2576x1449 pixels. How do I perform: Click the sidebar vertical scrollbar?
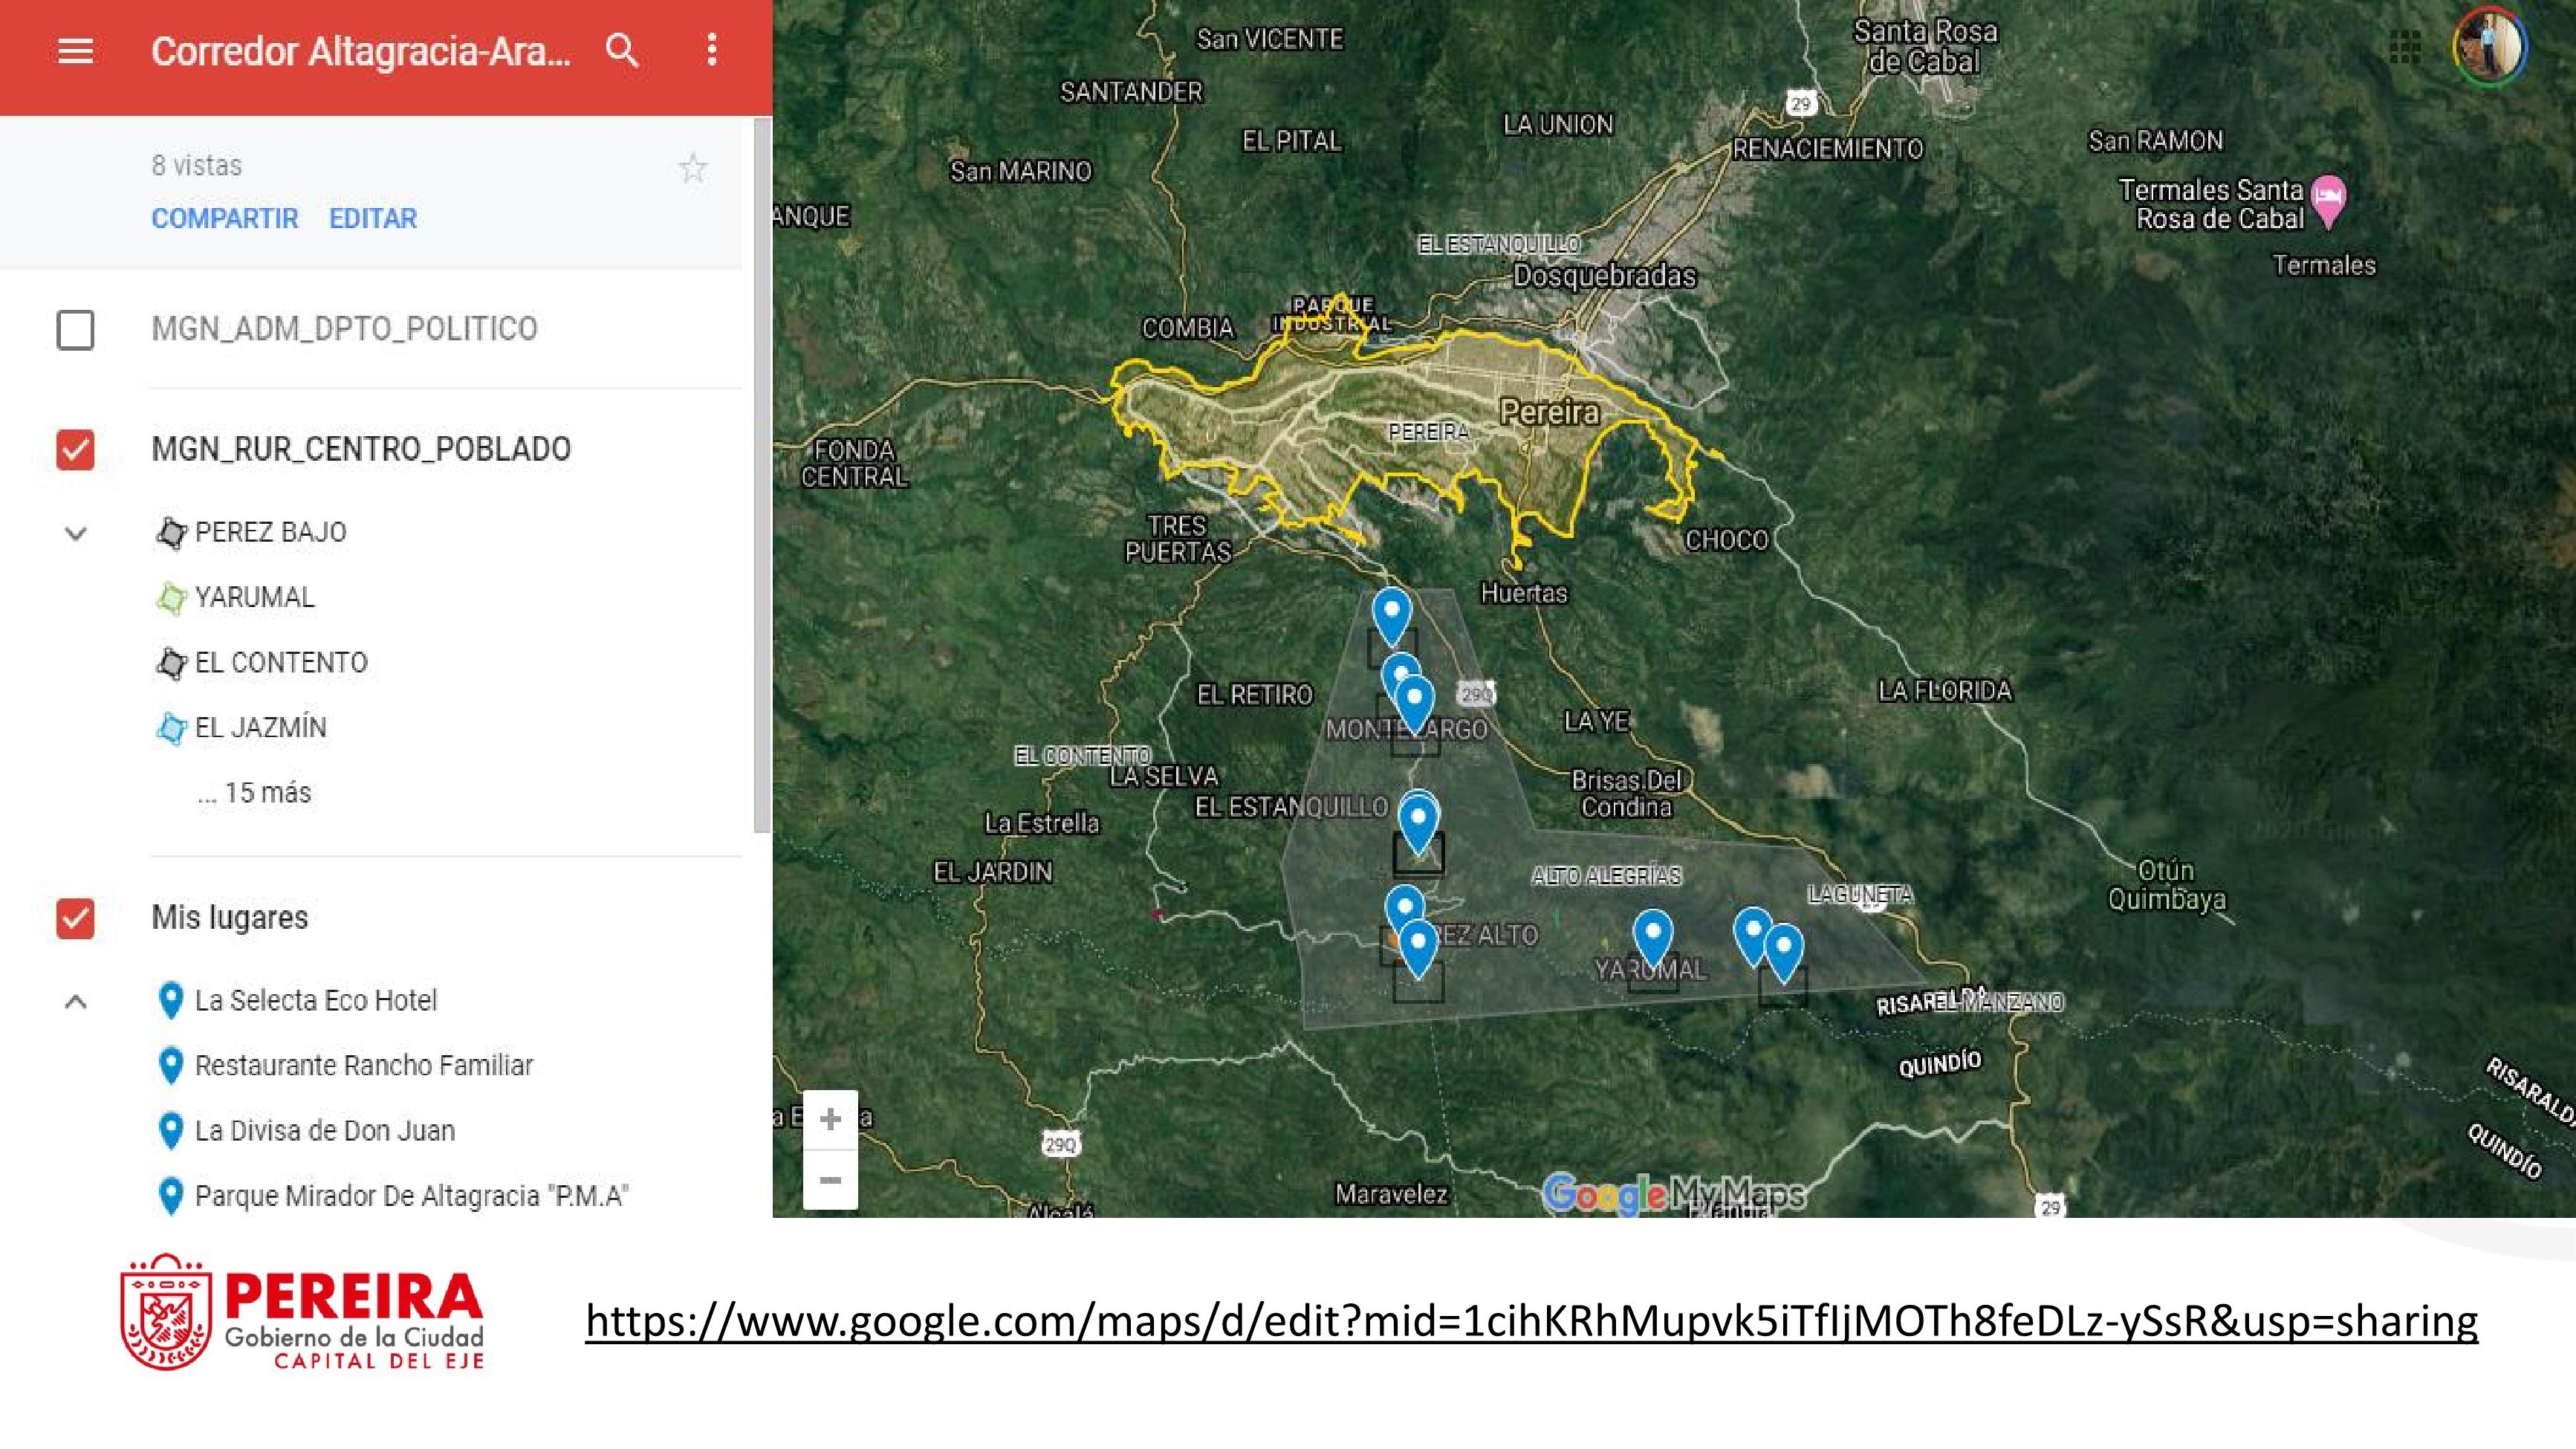[762, 475]
